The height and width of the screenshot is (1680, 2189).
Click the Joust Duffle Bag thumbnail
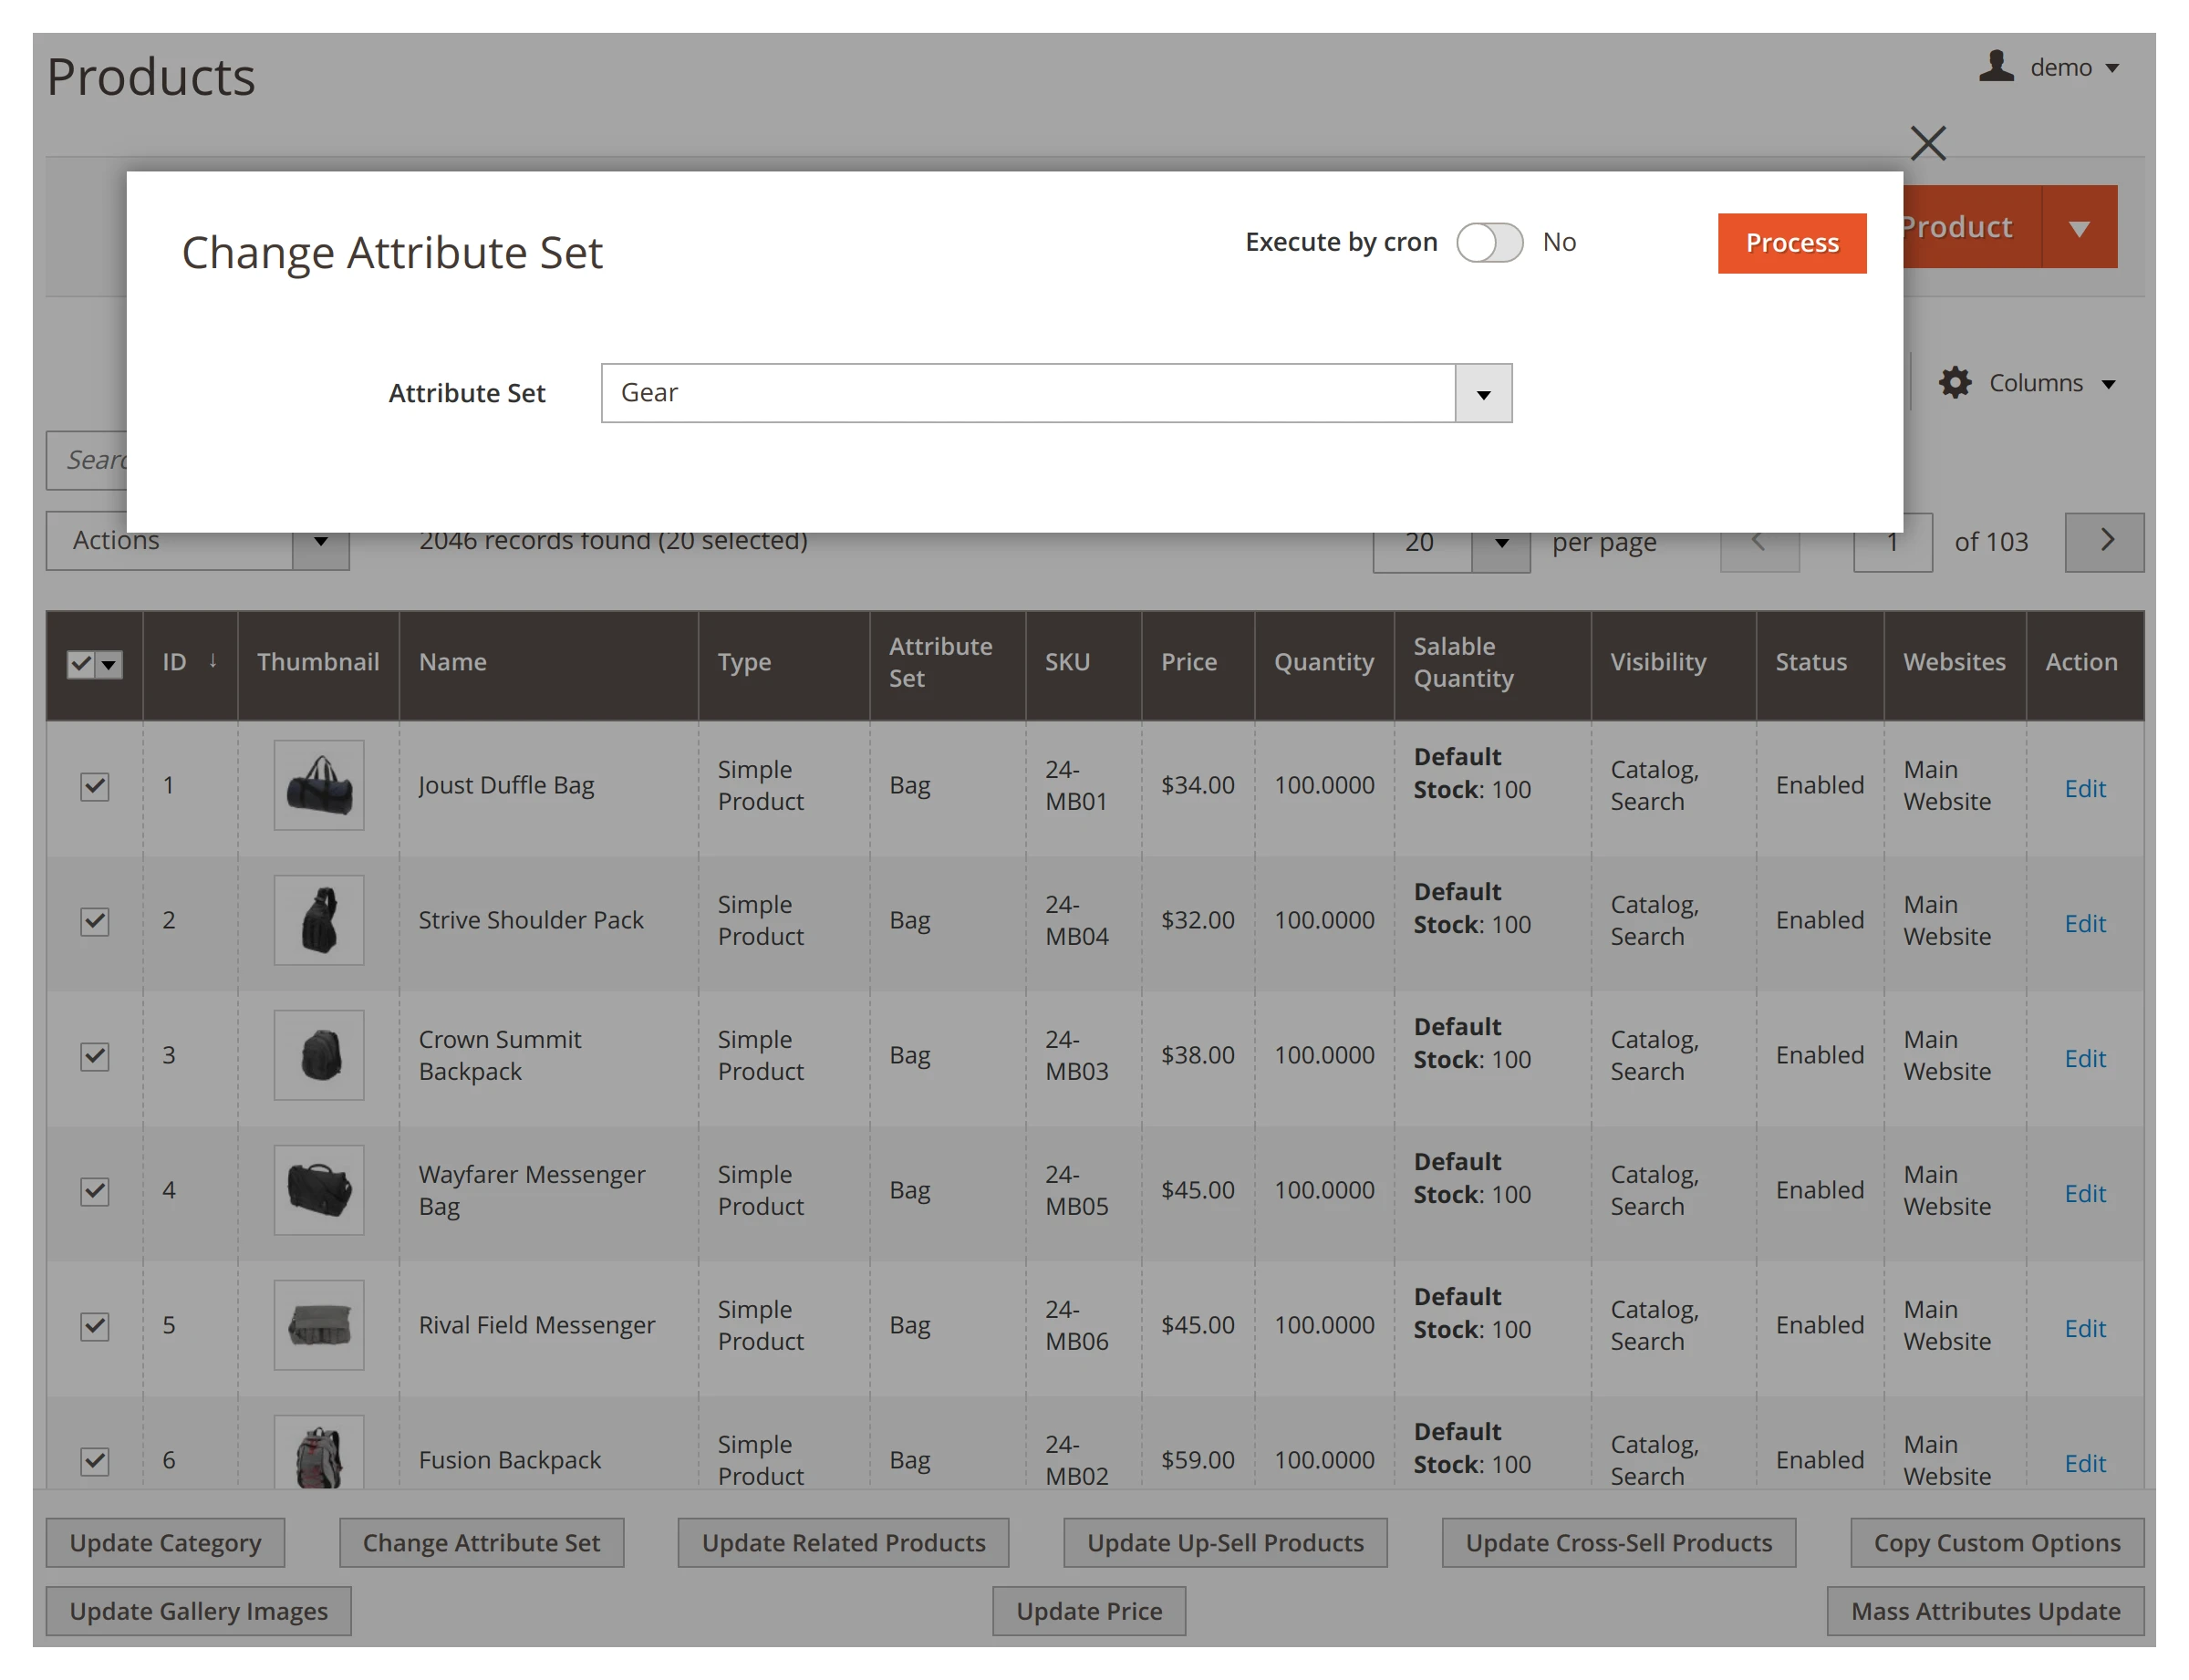[x=319, y=785]
